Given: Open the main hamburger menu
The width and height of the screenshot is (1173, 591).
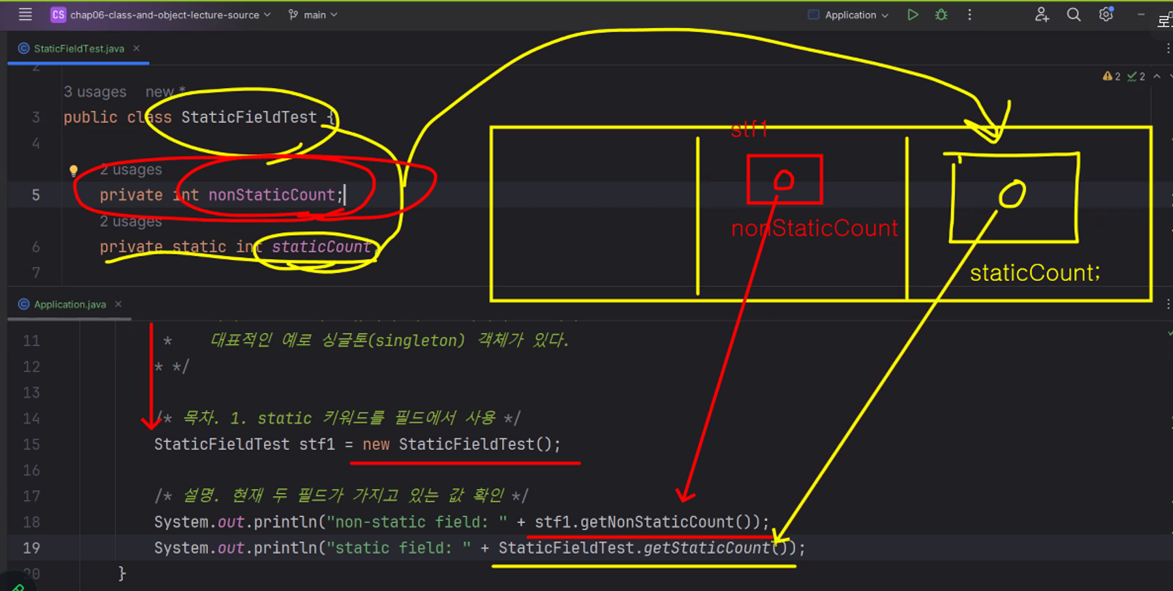Looking at the screenshot, I should [x=25, y=15].
